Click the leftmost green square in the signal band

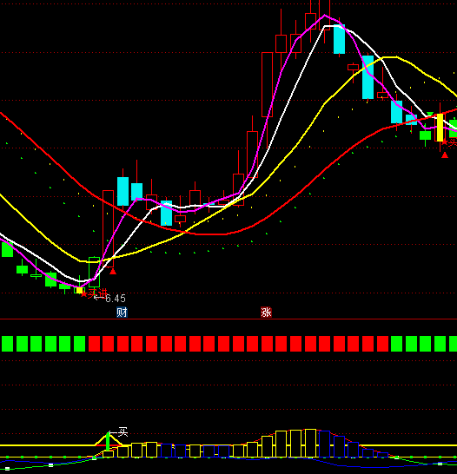click(7, 344)
